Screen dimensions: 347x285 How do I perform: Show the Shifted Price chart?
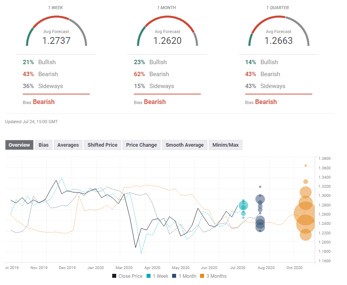pos(103,145)
